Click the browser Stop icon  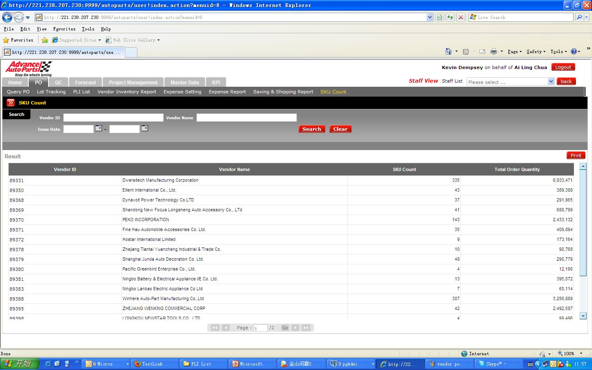pos(461,17)
